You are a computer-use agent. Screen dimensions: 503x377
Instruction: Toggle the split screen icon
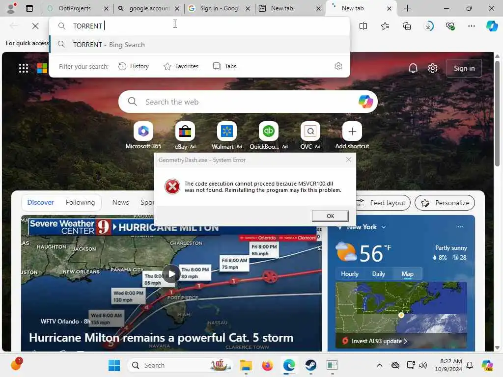click(363, 26)
